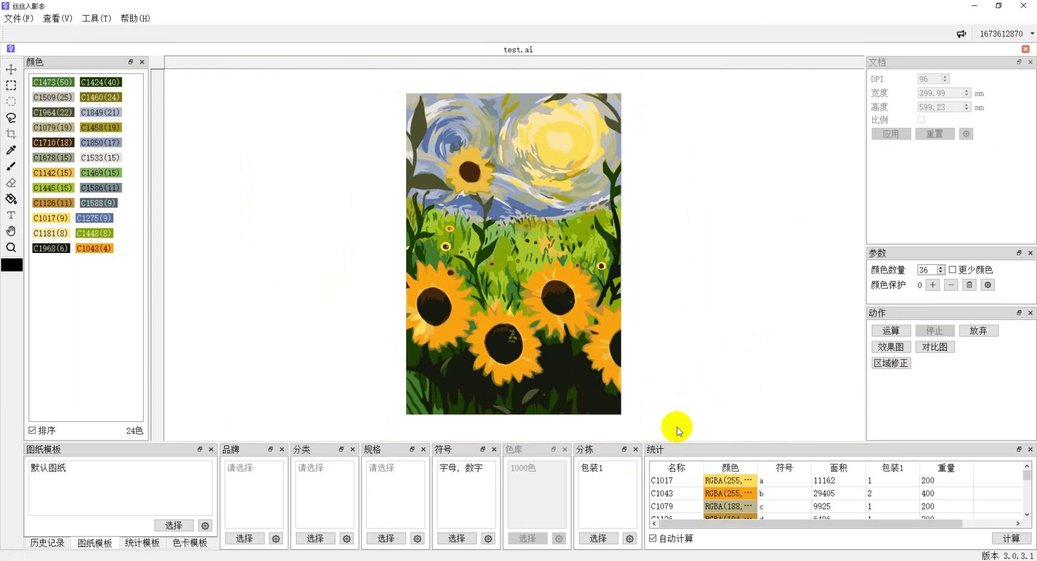Select the Brush tool
Viewport: 1037px width, 561px height.
point(11,166)
